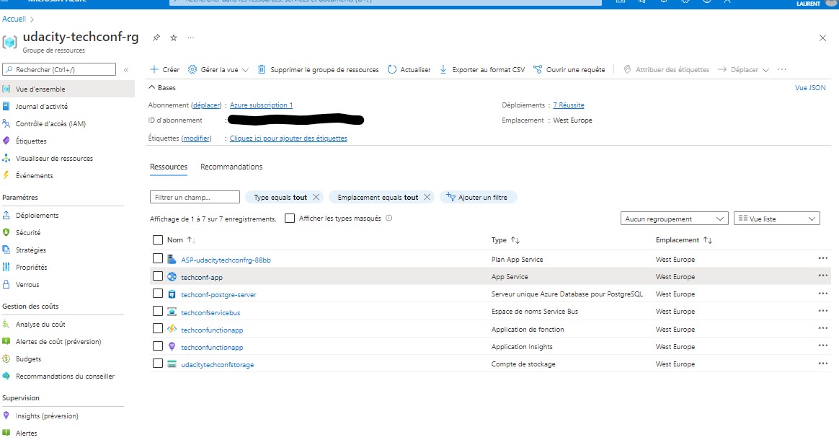The image size is (839, 440).
Task: Sort resources by Emplacement column arrows
Action: [707, 239]
